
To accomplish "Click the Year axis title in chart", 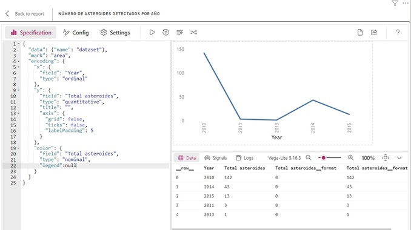I will click(x=276, y=137).
